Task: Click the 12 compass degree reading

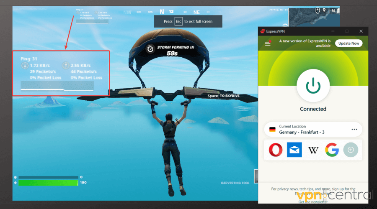Action: pyautogui.click(x=171, y=12)
